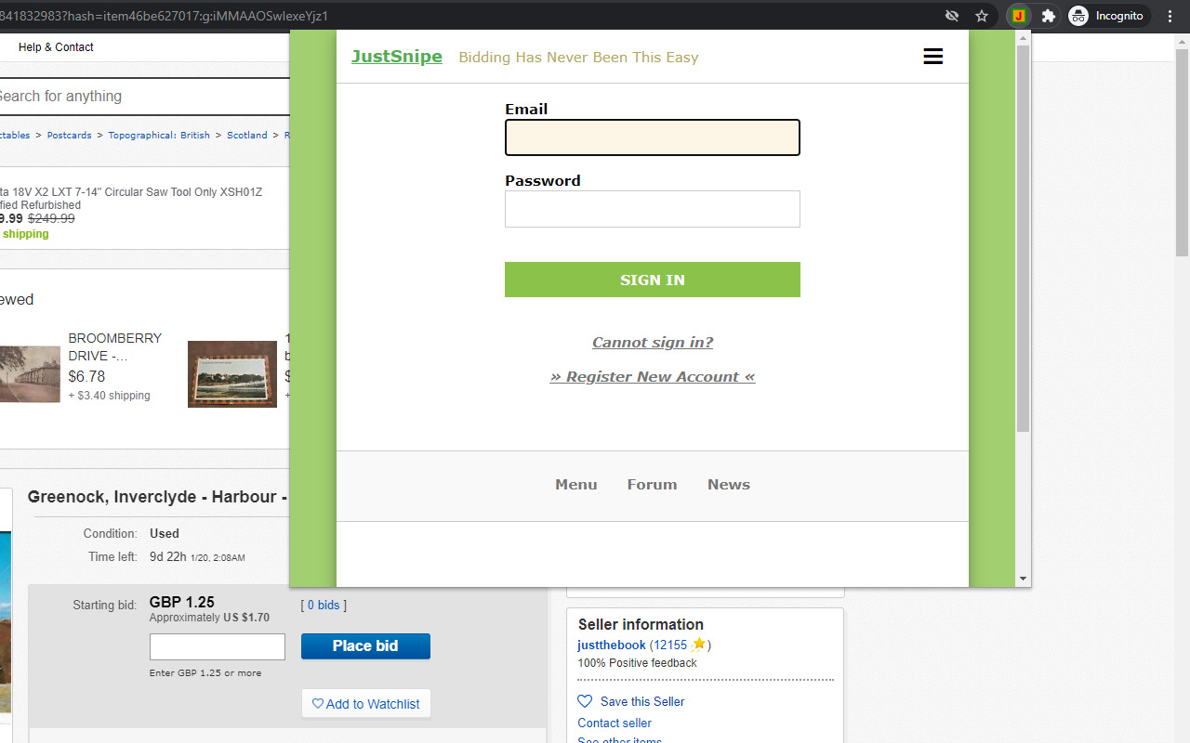
Task: Open the Scotland breadcrumb link
Action: pos(247,136)
